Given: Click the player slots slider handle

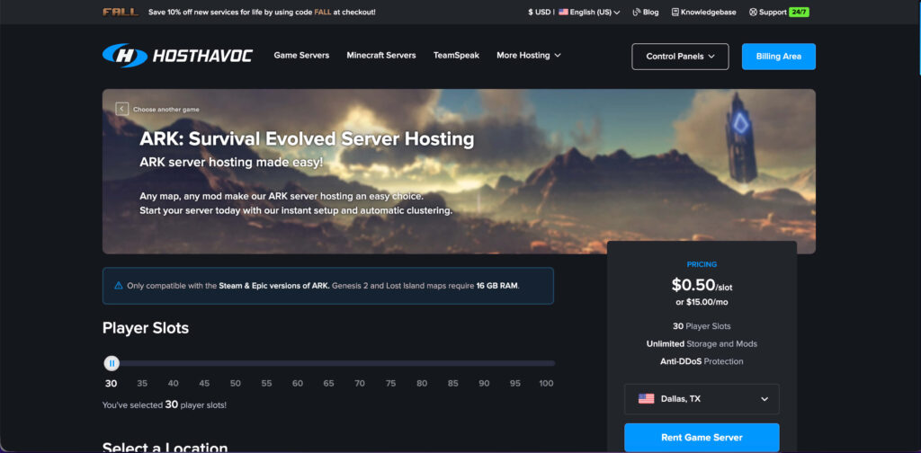Looking at the screenshot, I should coord(112,363).
